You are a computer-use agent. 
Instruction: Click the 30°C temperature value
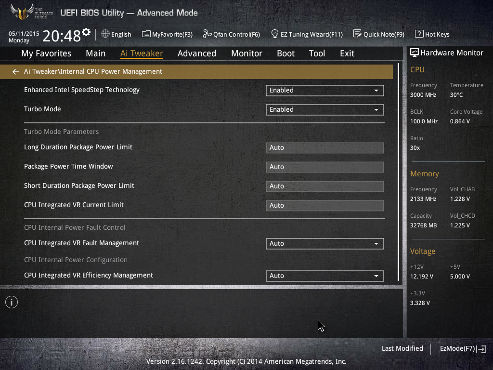click(456, 95)
